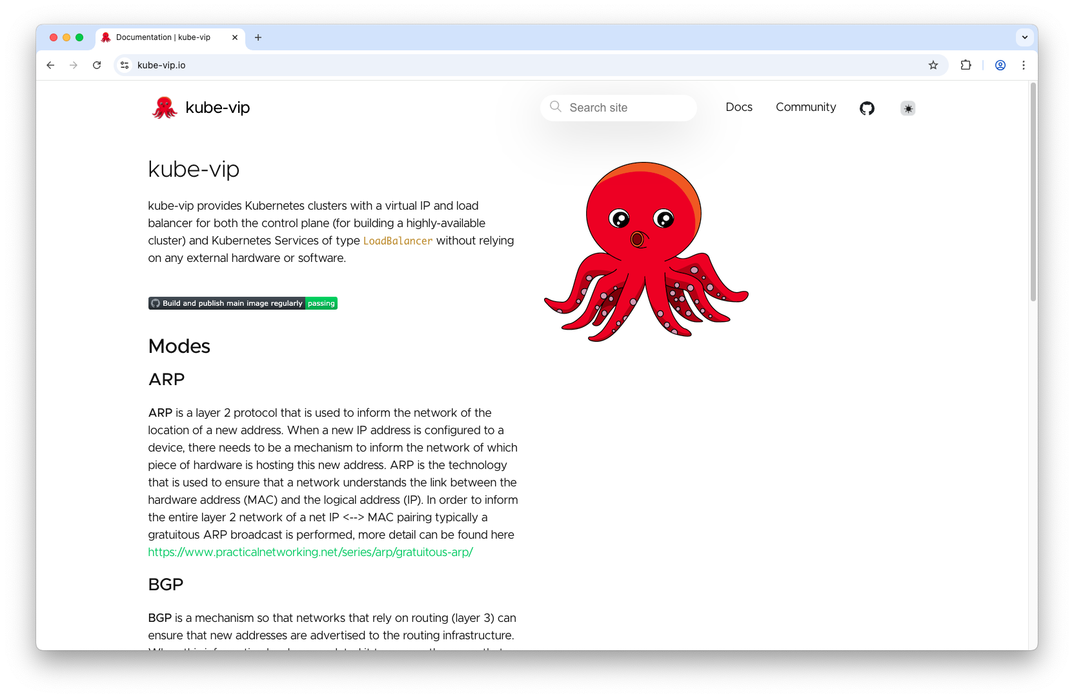Click the browser forward arrow
The height and width of the screenshot is (698, 1074).
pos(74,65)
